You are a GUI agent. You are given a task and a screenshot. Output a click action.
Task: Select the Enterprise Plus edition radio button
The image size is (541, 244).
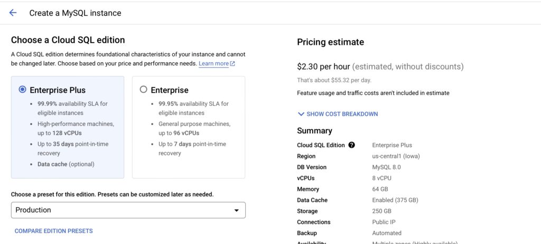point(22,90)
